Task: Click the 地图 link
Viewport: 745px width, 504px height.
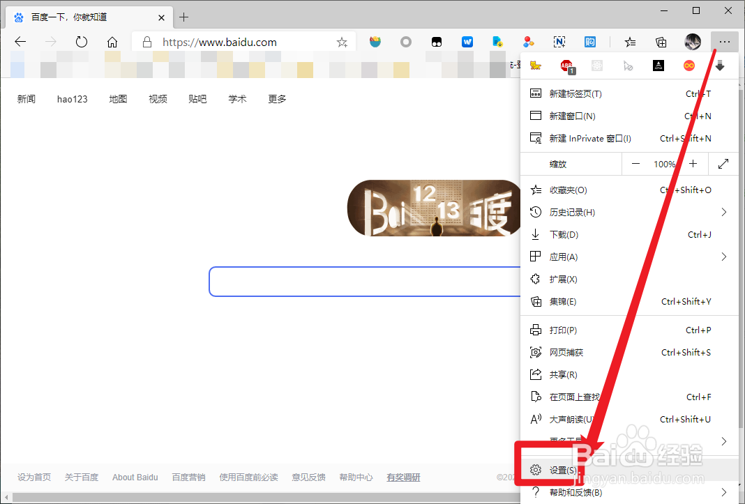Action: 118,99
